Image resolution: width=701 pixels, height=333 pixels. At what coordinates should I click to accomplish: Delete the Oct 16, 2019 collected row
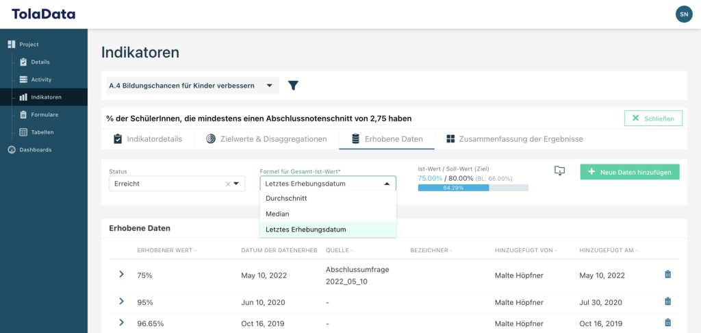668,322
